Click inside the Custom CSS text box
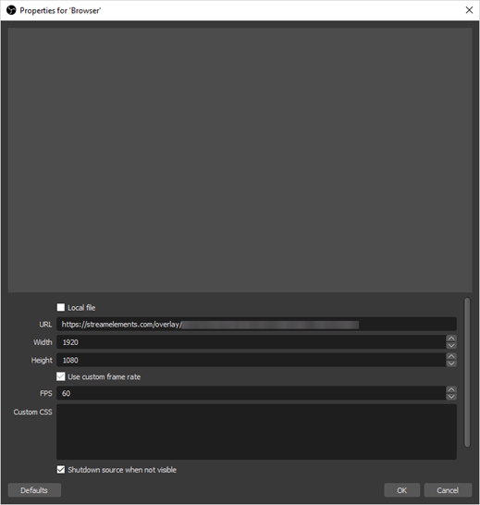This screenshot has width=480, height=505. point(256,432)
